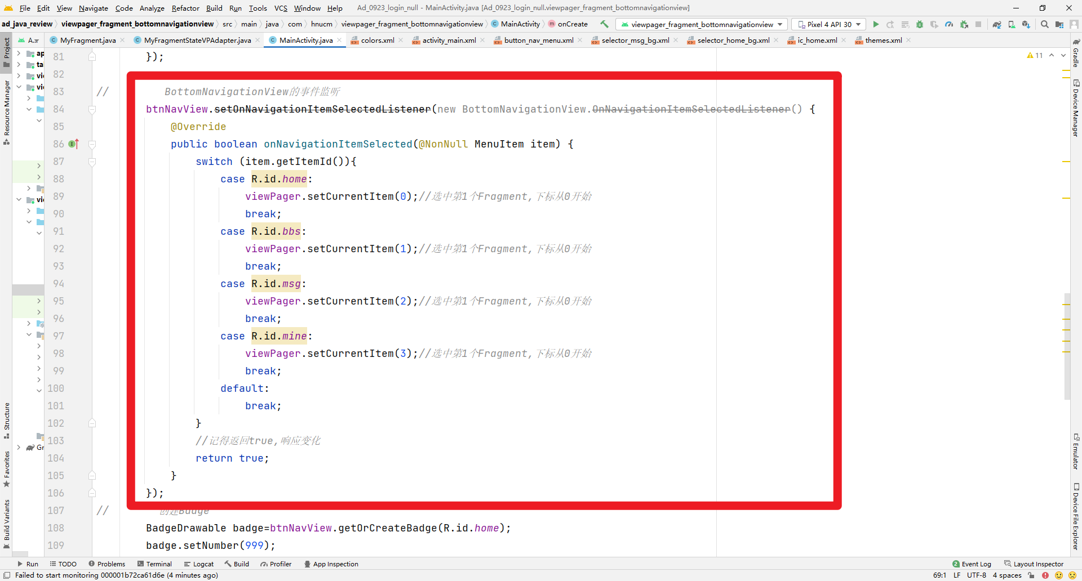Click the red error notification icon in status bar
1082x581 pixels.
[x=1045, y=575]
